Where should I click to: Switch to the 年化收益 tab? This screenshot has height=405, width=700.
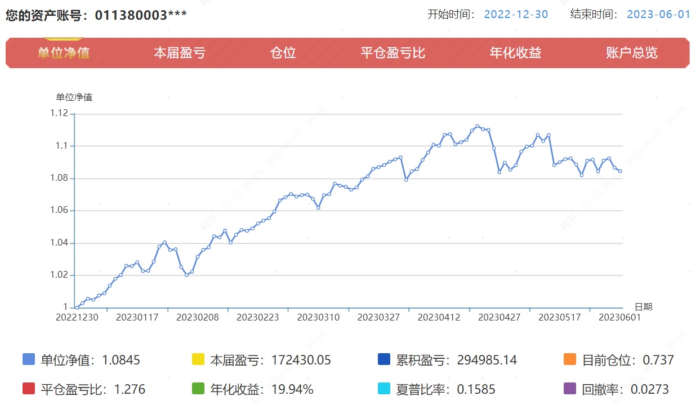click(x=515, y=53)
